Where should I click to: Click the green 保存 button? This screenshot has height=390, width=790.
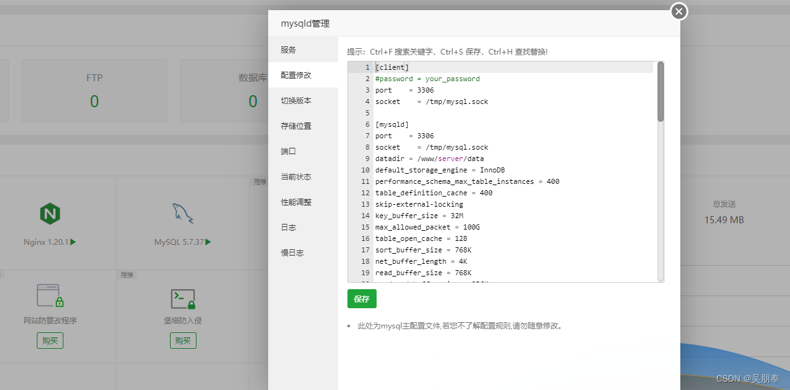tap(362, 299)
